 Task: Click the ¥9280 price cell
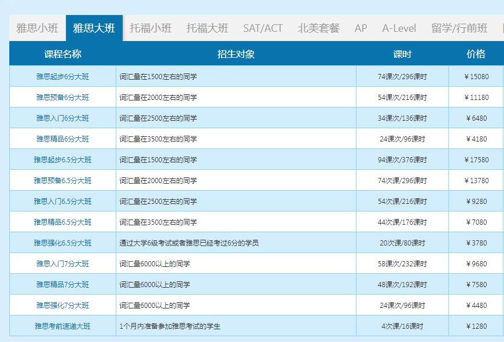point(476,202)
